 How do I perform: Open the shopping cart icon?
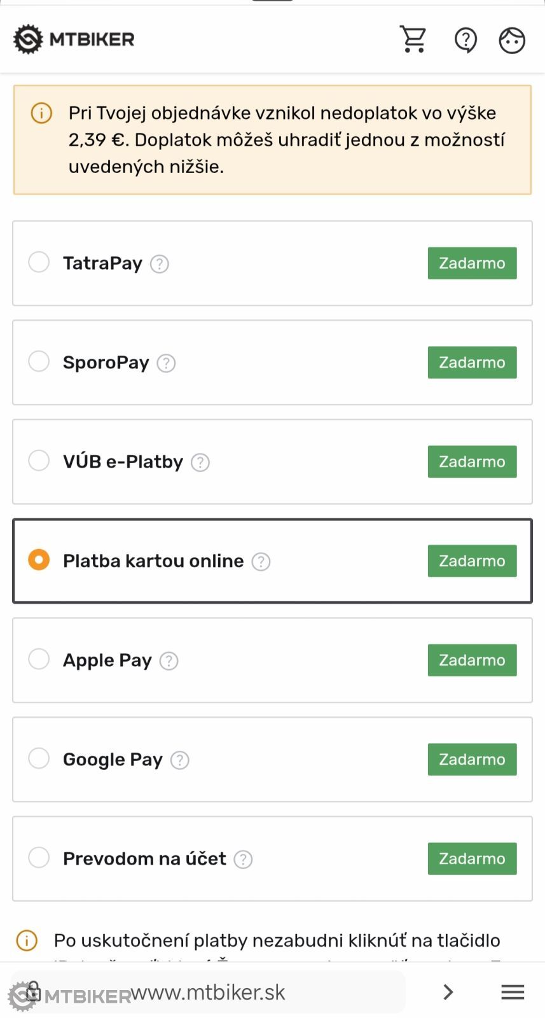pos(413,39)
